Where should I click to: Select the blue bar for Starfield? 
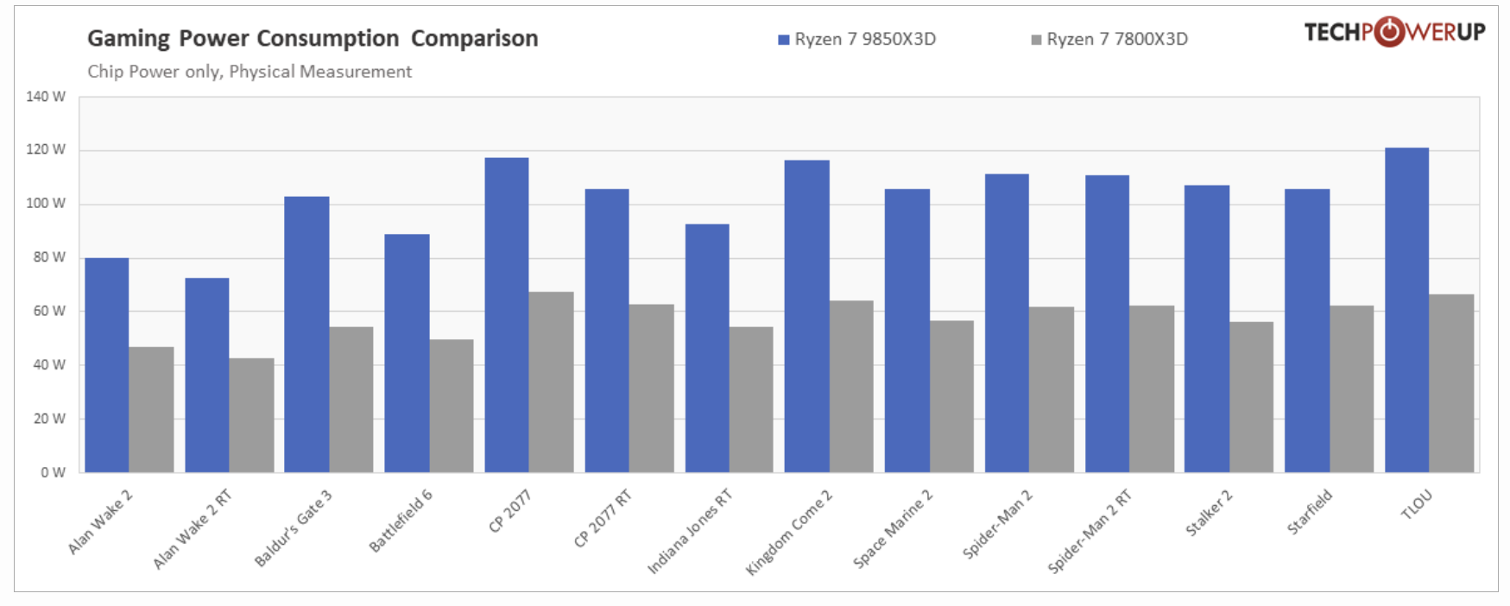pos(1307,331)
